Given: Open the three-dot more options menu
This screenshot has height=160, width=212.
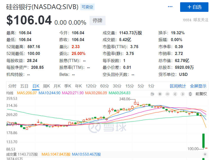Looking at the screenshot, I should [170, 7].
